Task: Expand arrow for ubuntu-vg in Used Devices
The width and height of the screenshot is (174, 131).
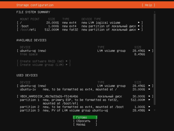Action: click(149, 86)
